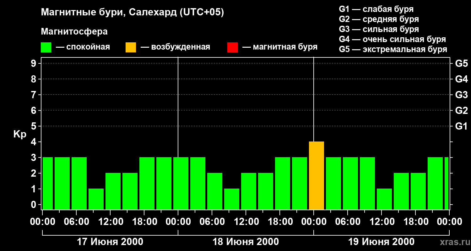471x251 pixels.
Task: Click the 06:00 time label for 19 Июня
Action: 347,222
